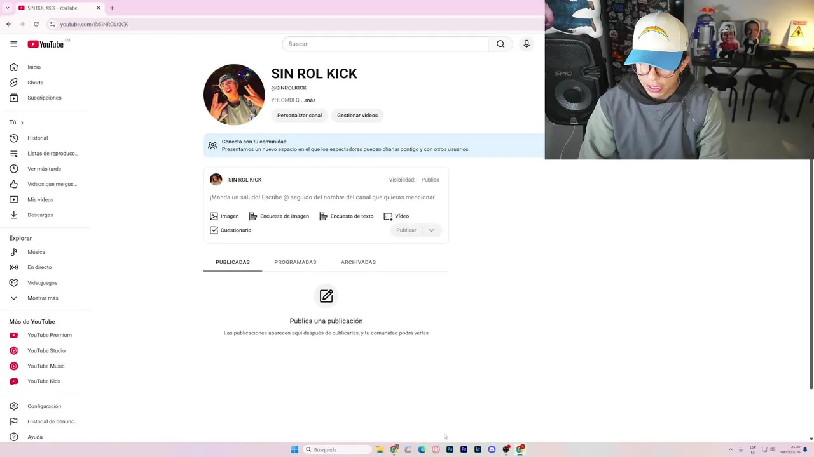Open Ver más tarde in the sidebar
Screen dimensions: 814x457
coord(45,169)
